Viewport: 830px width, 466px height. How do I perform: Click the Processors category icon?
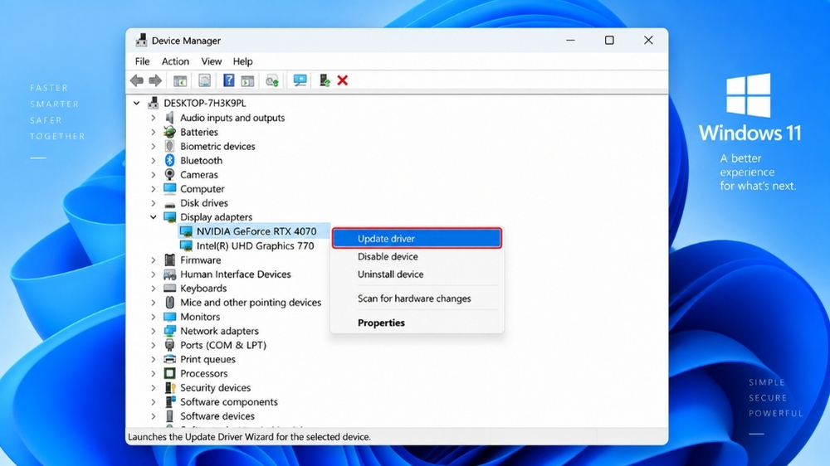[169, 373]
